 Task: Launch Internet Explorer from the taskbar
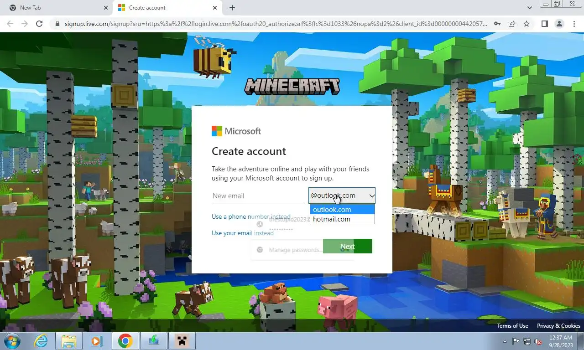41,341
